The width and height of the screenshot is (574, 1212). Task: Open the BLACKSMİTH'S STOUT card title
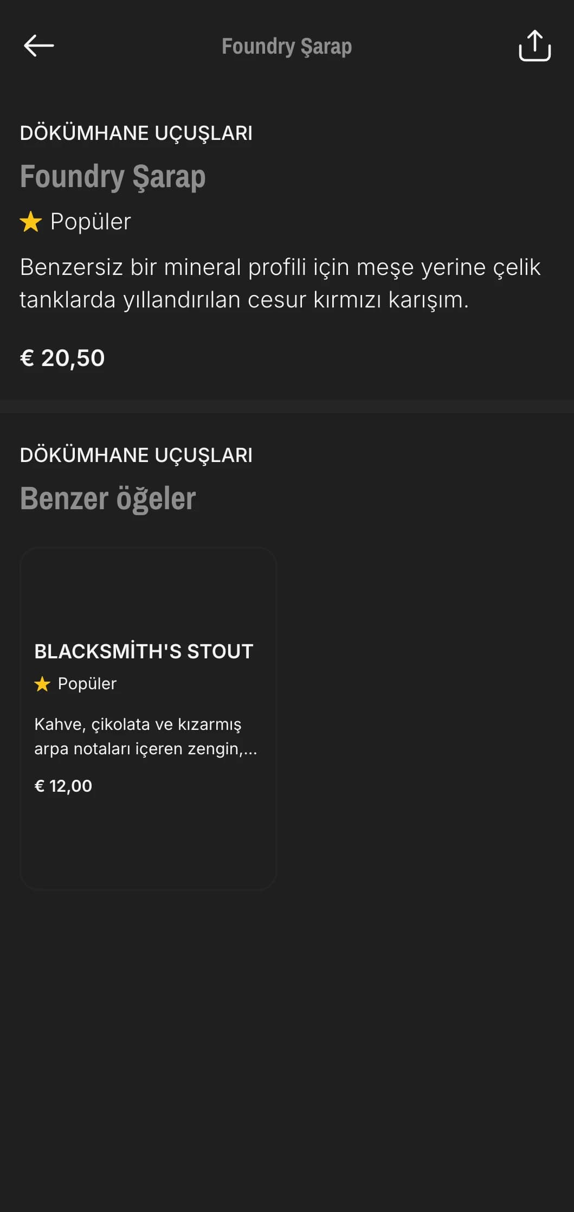(x=144, y=651)
